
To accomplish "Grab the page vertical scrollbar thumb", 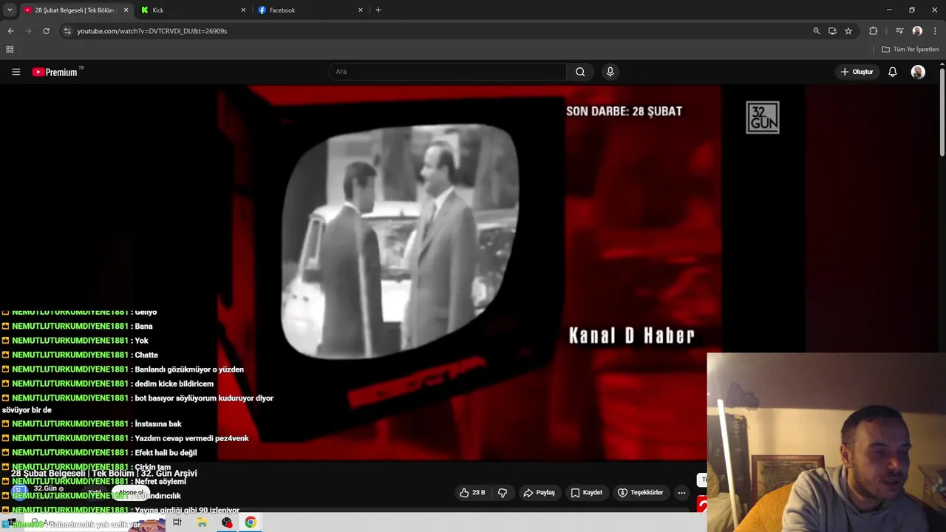I will click(x=942, y=111).
